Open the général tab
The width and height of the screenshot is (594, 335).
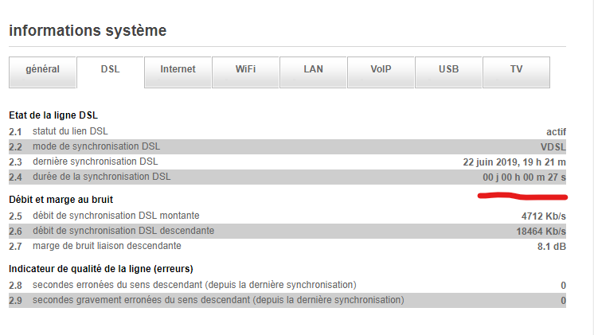point(42,70)
